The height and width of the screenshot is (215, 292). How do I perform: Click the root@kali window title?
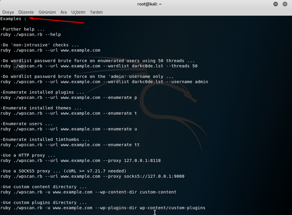149,4
